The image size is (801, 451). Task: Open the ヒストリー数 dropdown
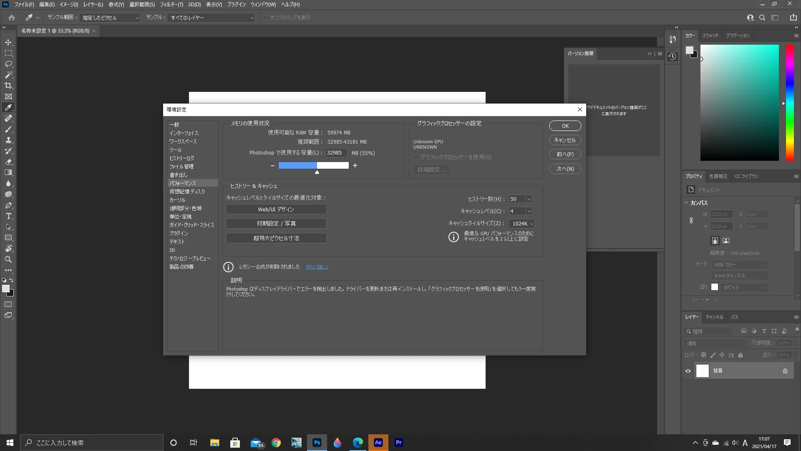click(529, 199)
